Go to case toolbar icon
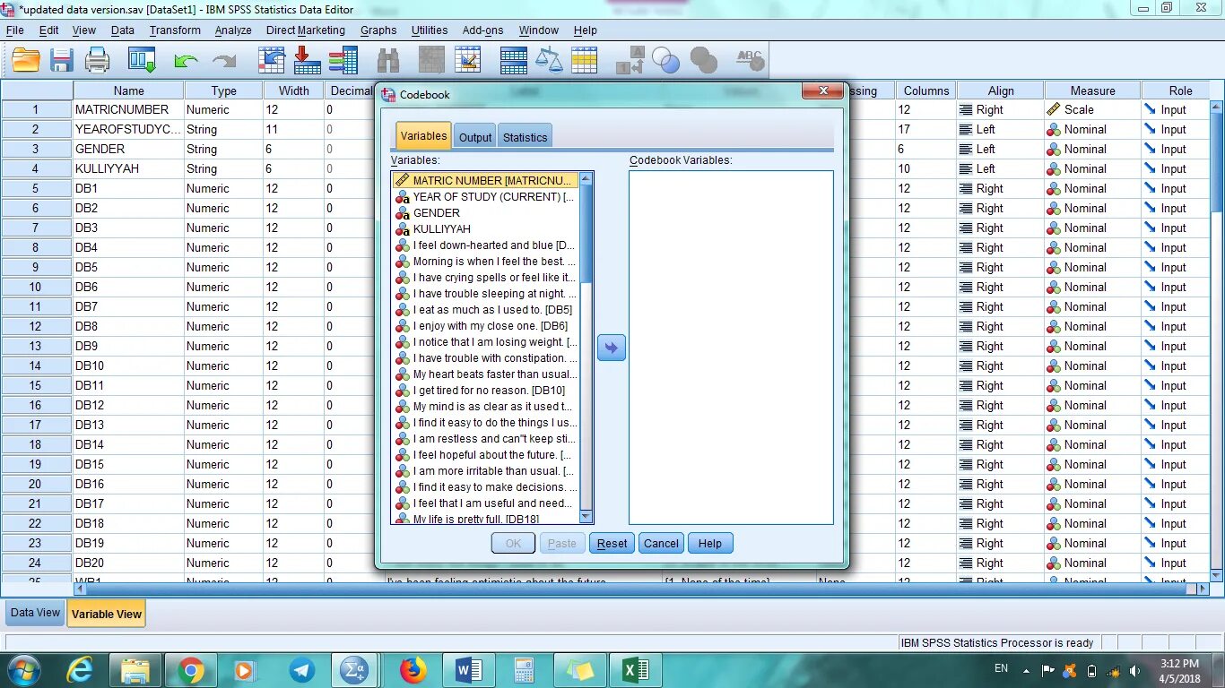 (x=271, y=60)
